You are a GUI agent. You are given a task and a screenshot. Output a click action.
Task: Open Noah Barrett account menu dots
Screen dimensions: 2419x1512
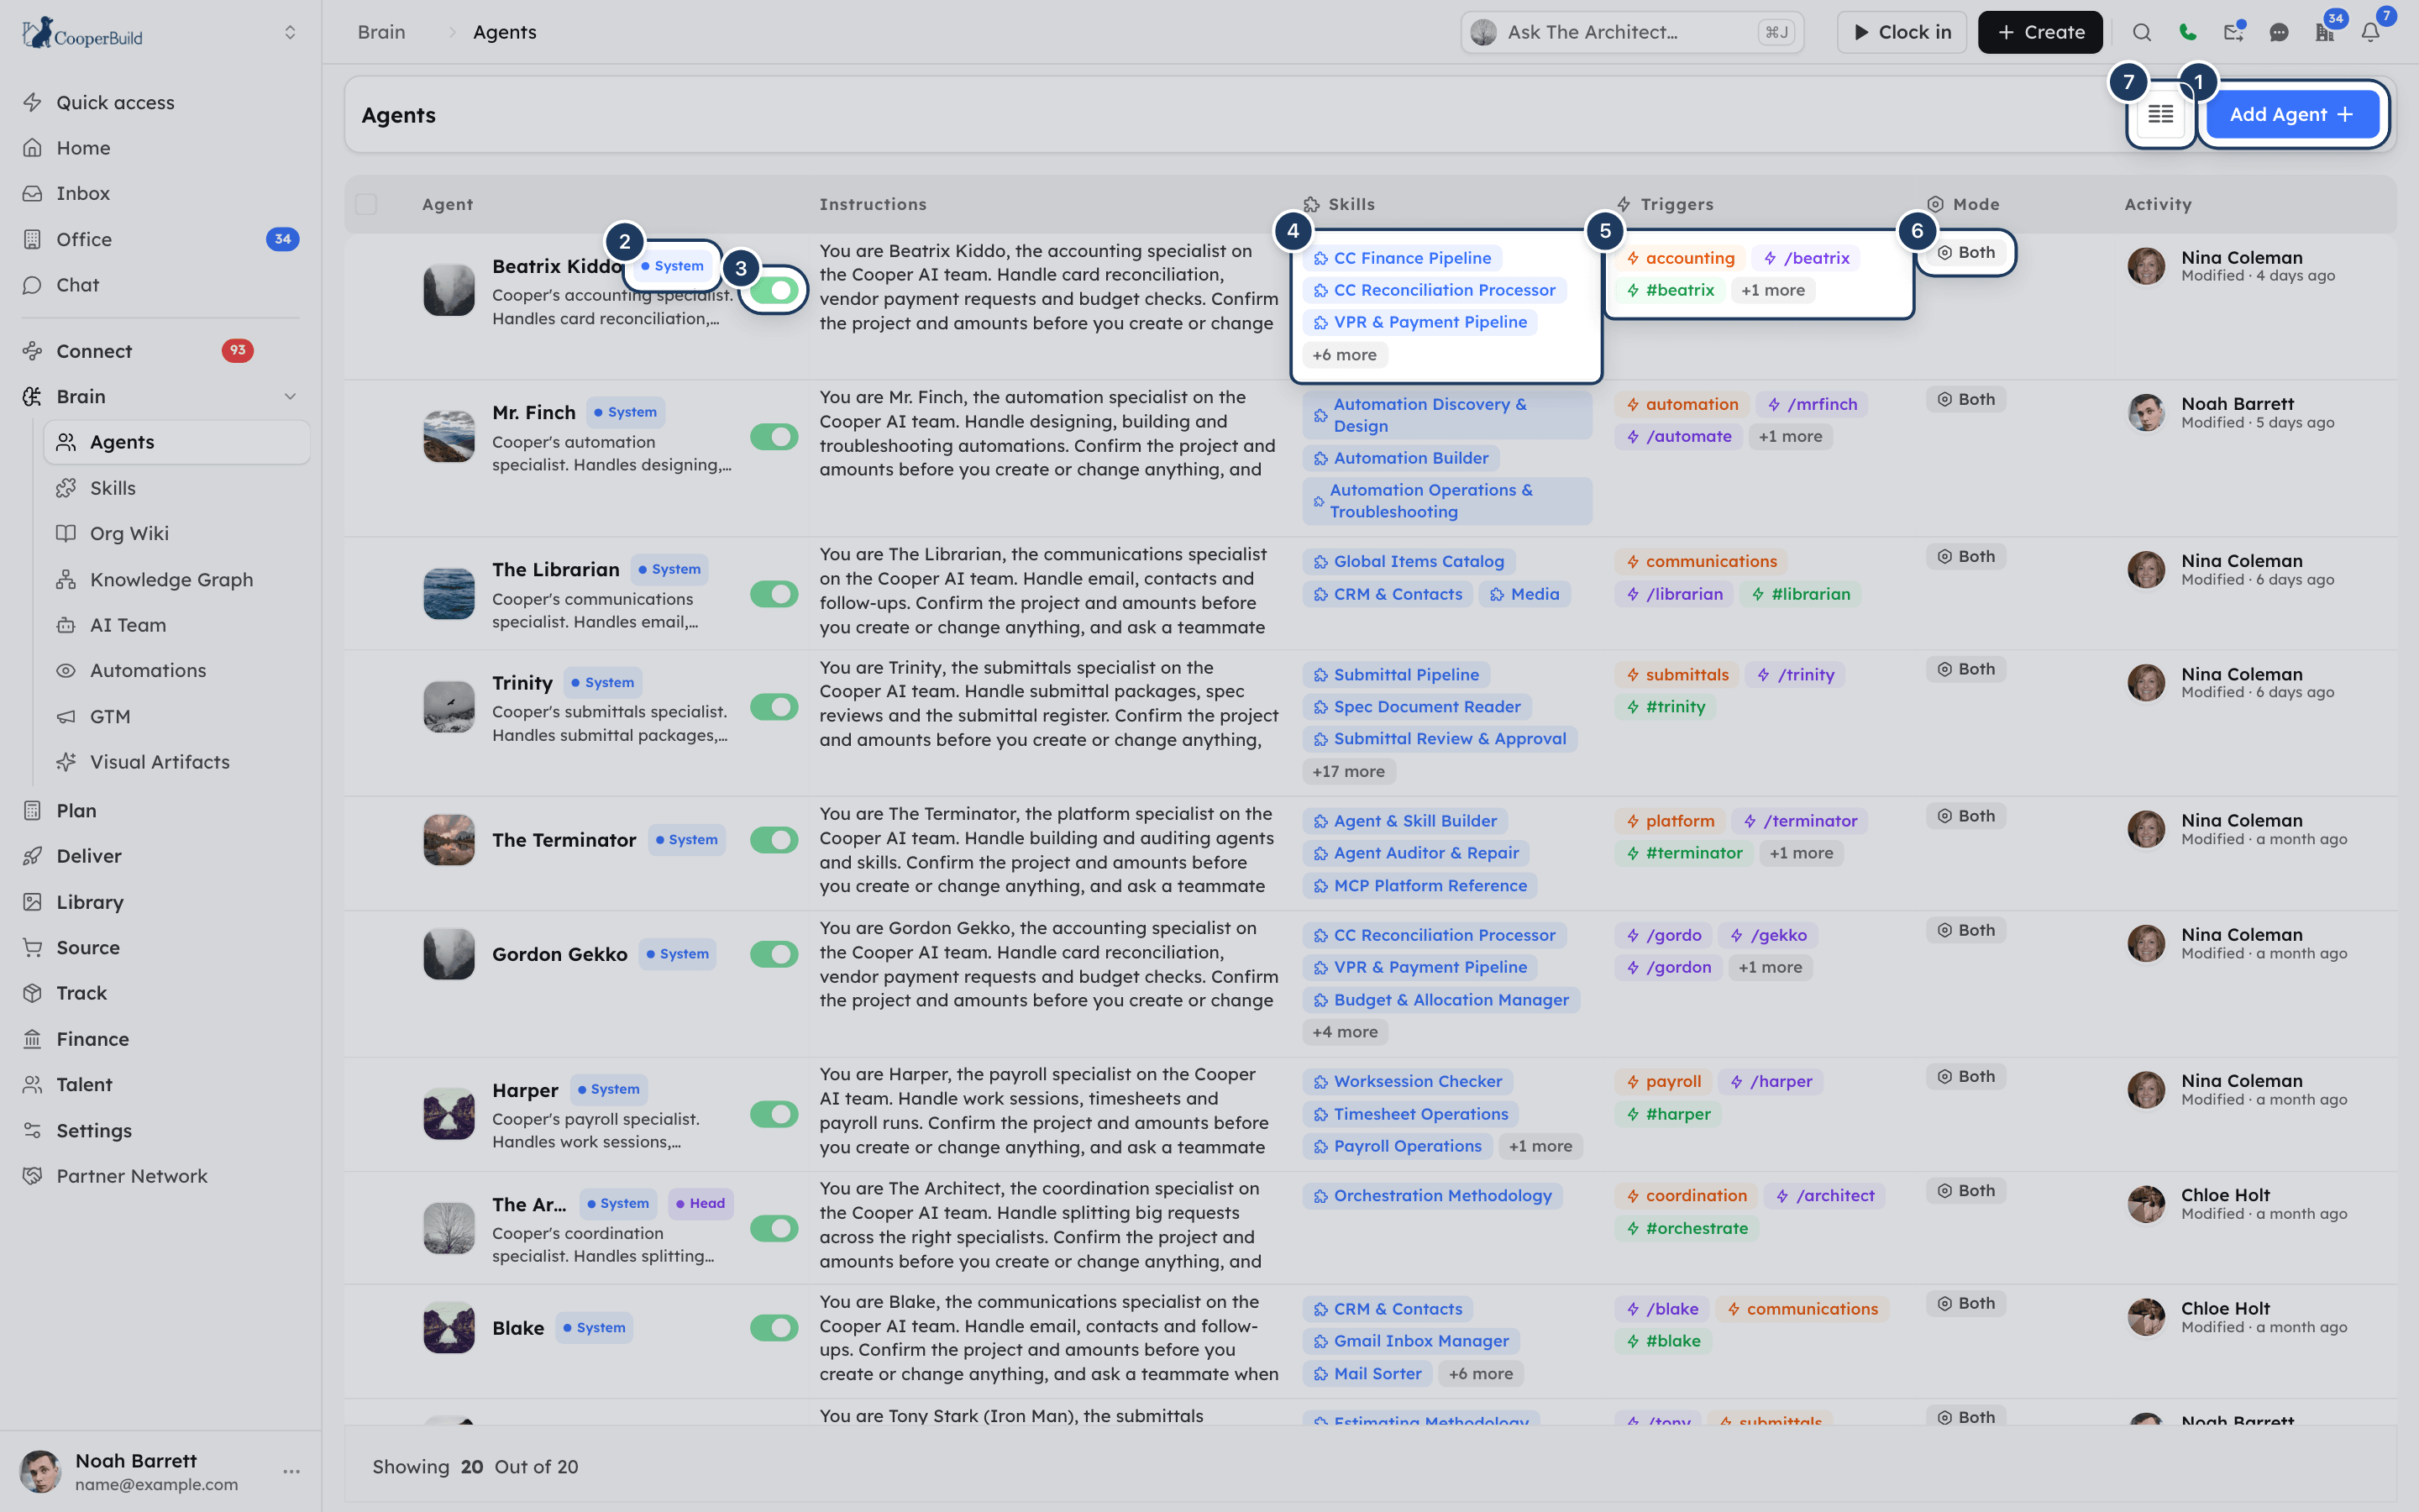(x=291, y=1471)
